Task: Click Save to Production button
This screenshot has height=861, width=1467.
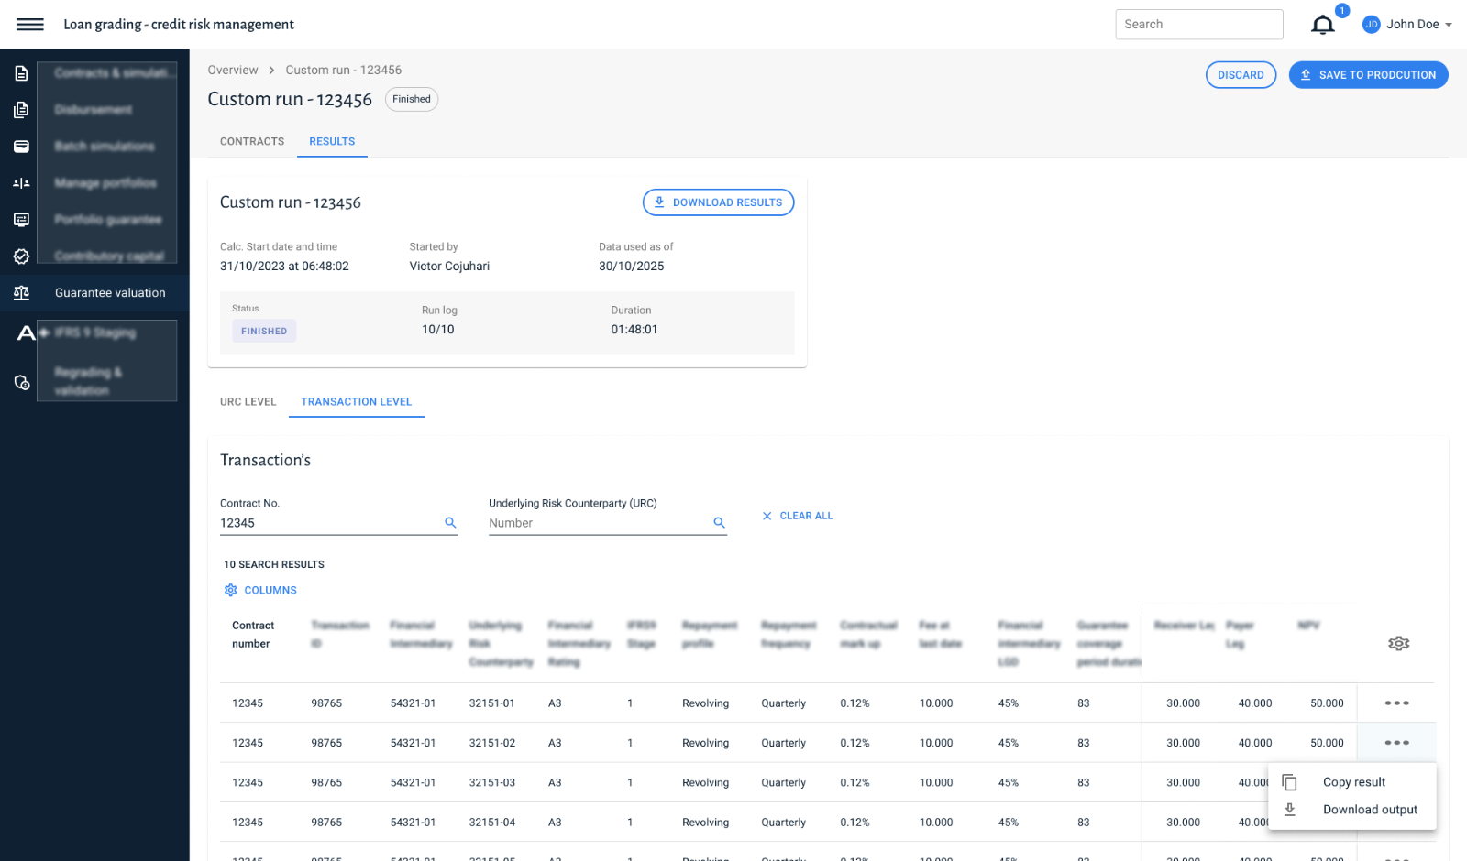Action: pos(1368,75)
